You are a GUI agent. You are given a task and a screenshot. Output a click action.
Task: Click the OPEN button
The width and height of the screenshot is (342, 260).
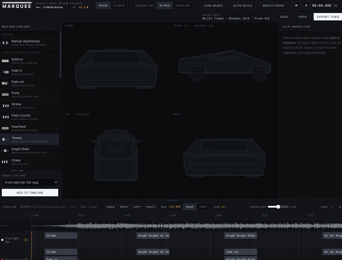coord(302,17)
